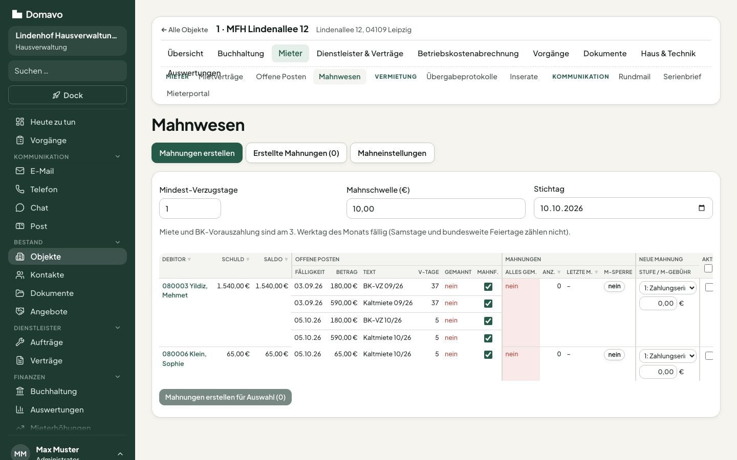Click the Mahnschwelle (€) input field

tap(436, 209)
